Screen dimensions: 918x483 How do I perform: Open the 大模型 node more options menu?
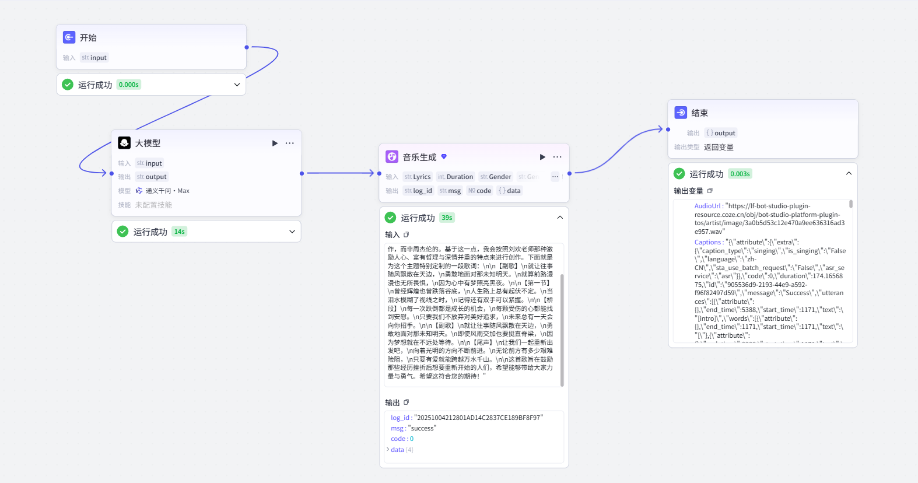pos(290,143)
